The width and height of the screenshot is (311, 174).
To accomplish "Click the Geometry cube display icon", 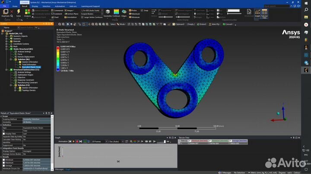I will pos(108,12).
